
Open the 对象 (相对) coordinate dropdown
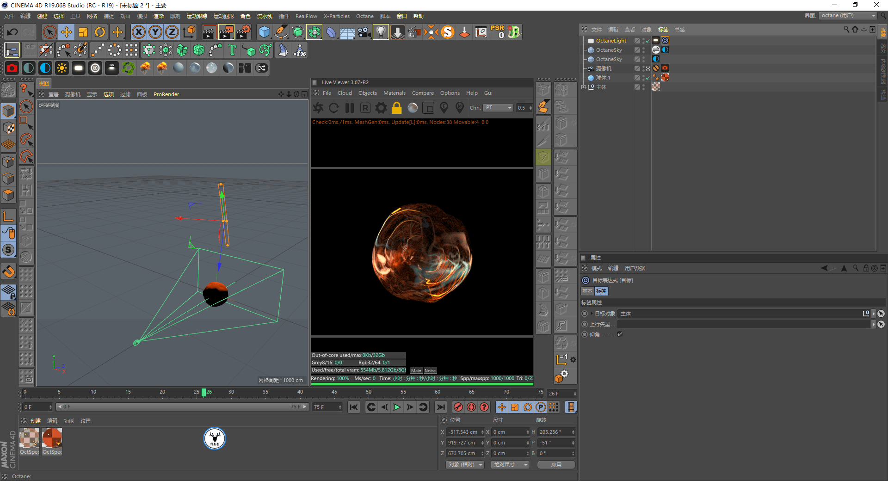465,464
